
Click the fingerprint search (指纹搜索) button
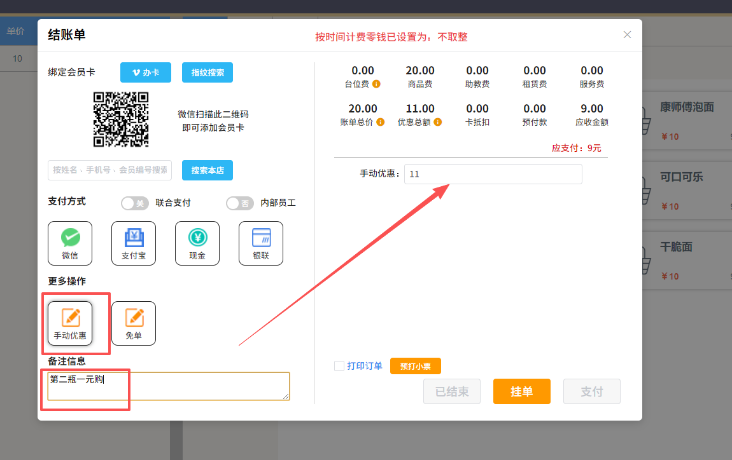point(208,72)
